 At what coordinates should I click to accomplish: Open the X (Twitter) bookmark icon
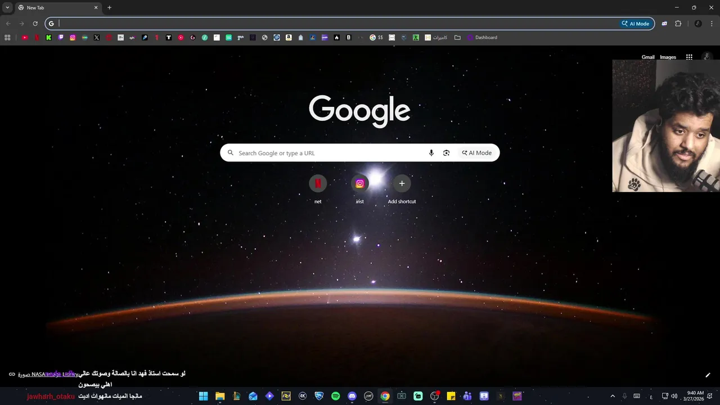pos(97,38)
